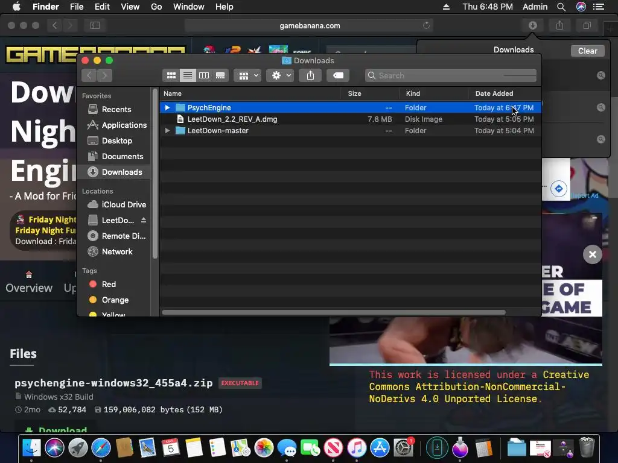Reload the gamebanana.com page
Viewport: 618px width, 463px height.
click(426, 25)
